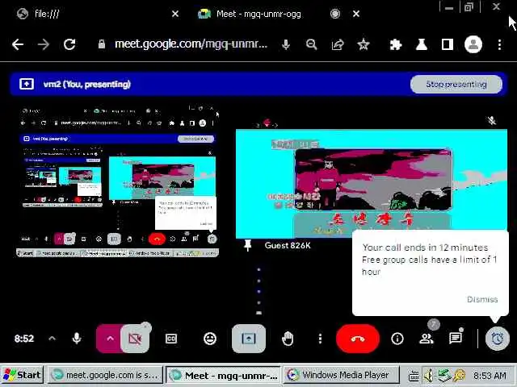517x387 pixels.
Task: Click the 8:53 AM system clock
Action: pyautogui.click(x=490, y=375)
